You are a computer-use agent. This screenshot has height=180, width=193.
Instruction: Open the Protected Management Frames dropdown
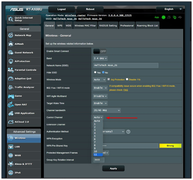(x=106, y=153)
